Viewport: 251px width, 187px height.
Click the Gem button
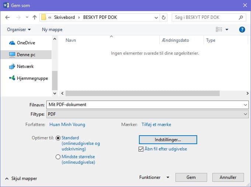coord(191,177)
